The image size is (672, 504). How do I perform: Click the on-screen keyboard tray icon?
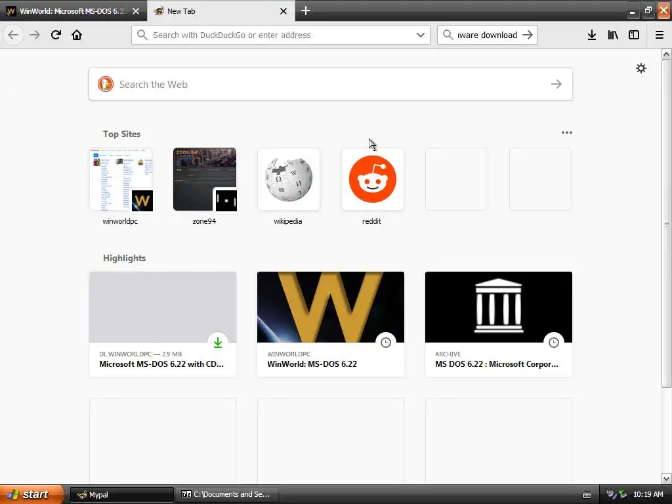click(x=587, y=495)
